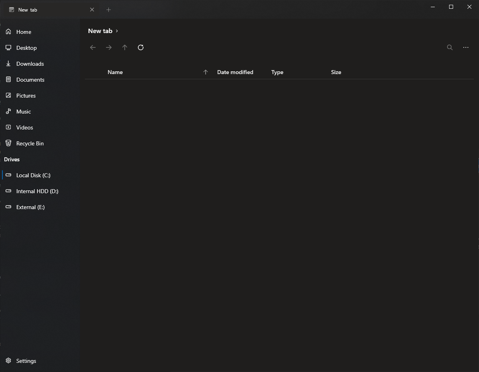Select the Local Disk (C:) drive
Image resolution: width=479 pixels, height=372 pixels.
pyautogui.click(x=40, y=175)
